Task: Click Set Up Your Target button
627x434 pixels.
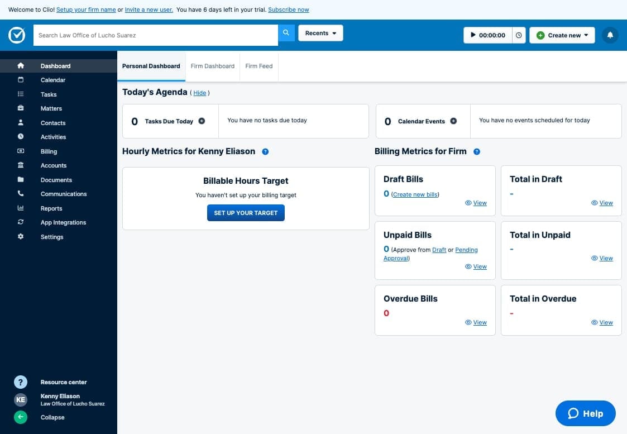Action: pos(246,213)
